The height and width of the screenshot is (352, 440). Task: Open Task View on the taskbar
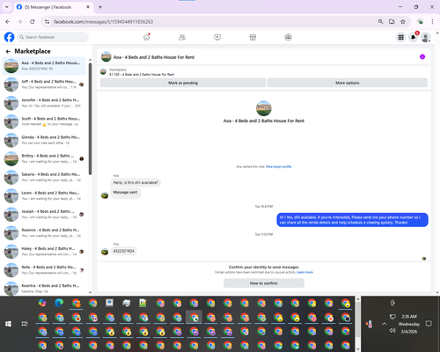(25, 324)
